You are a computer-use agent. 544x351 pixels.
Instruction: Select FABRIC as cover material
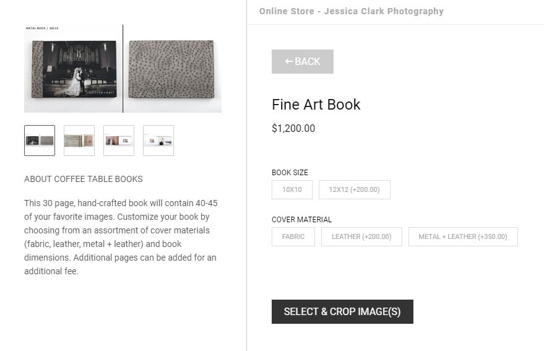click(293, 236)
